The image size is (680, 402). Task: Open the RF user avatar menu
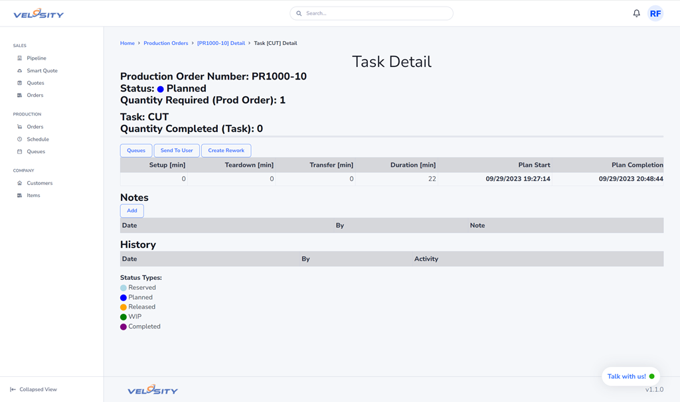[x=655, y=13]
